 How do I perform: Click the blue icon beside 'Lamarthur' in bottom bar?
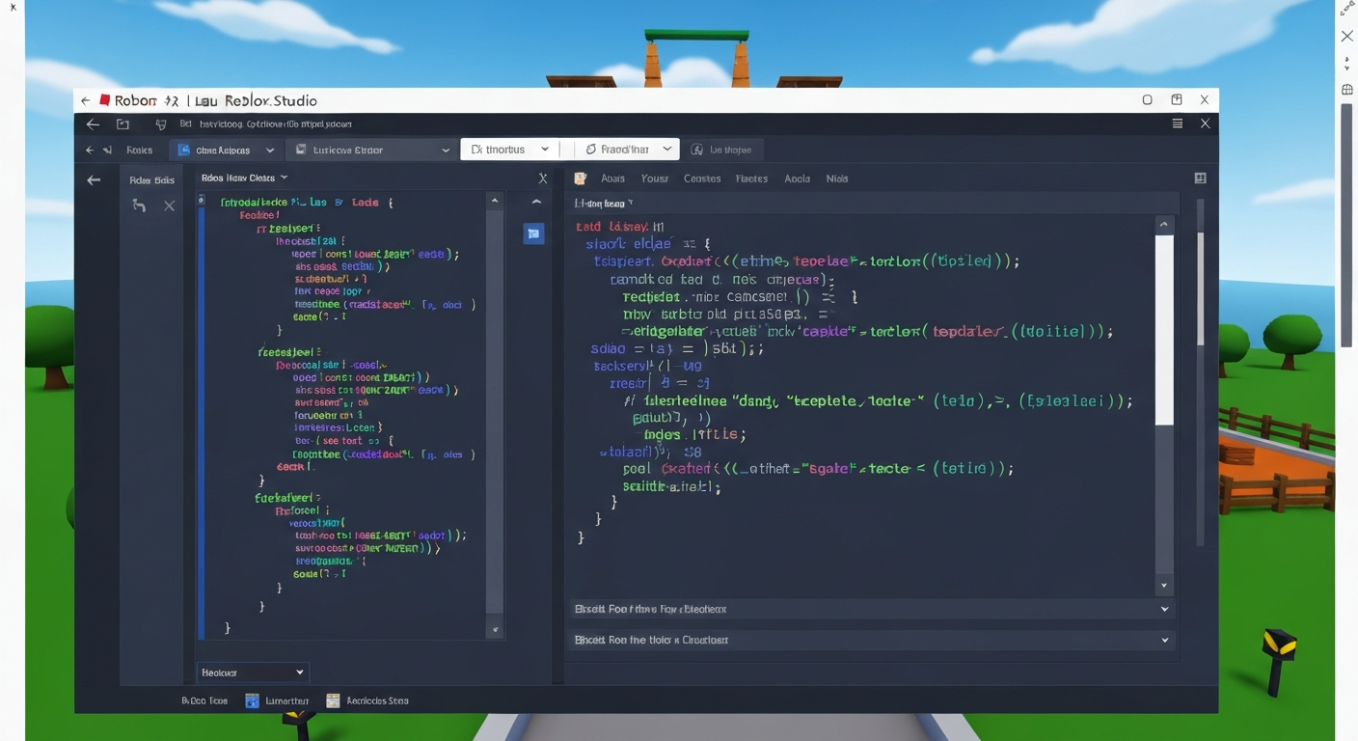point(253,701)
